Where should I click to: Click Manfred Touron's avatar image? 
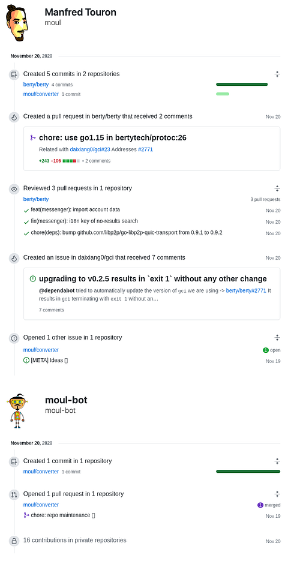[x=17, y=23]
